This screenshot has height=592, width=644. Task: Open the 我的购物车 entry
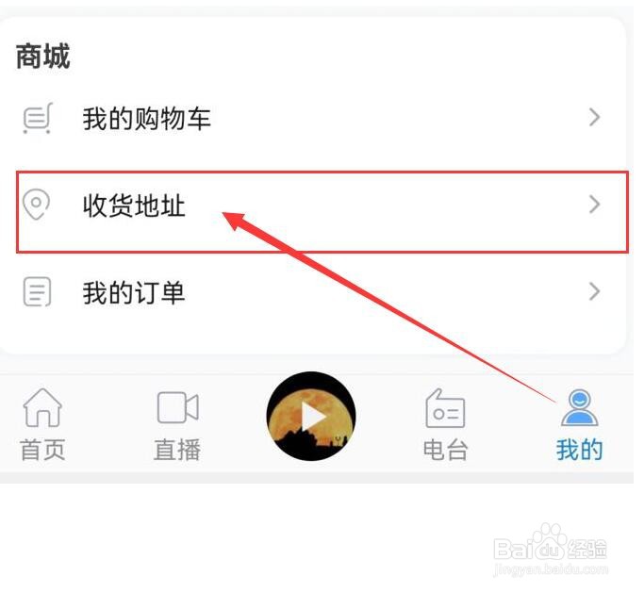coord(312,118)
